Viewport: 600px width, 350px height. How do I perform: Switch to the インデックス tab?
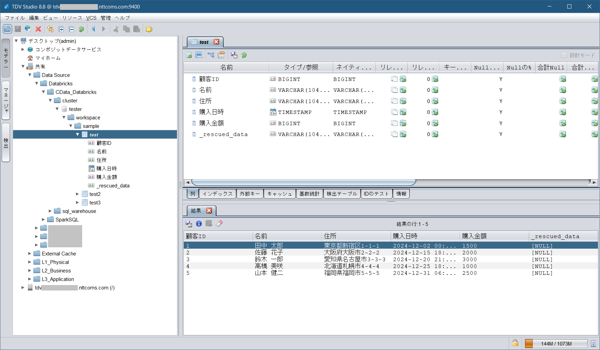[217, 194]
